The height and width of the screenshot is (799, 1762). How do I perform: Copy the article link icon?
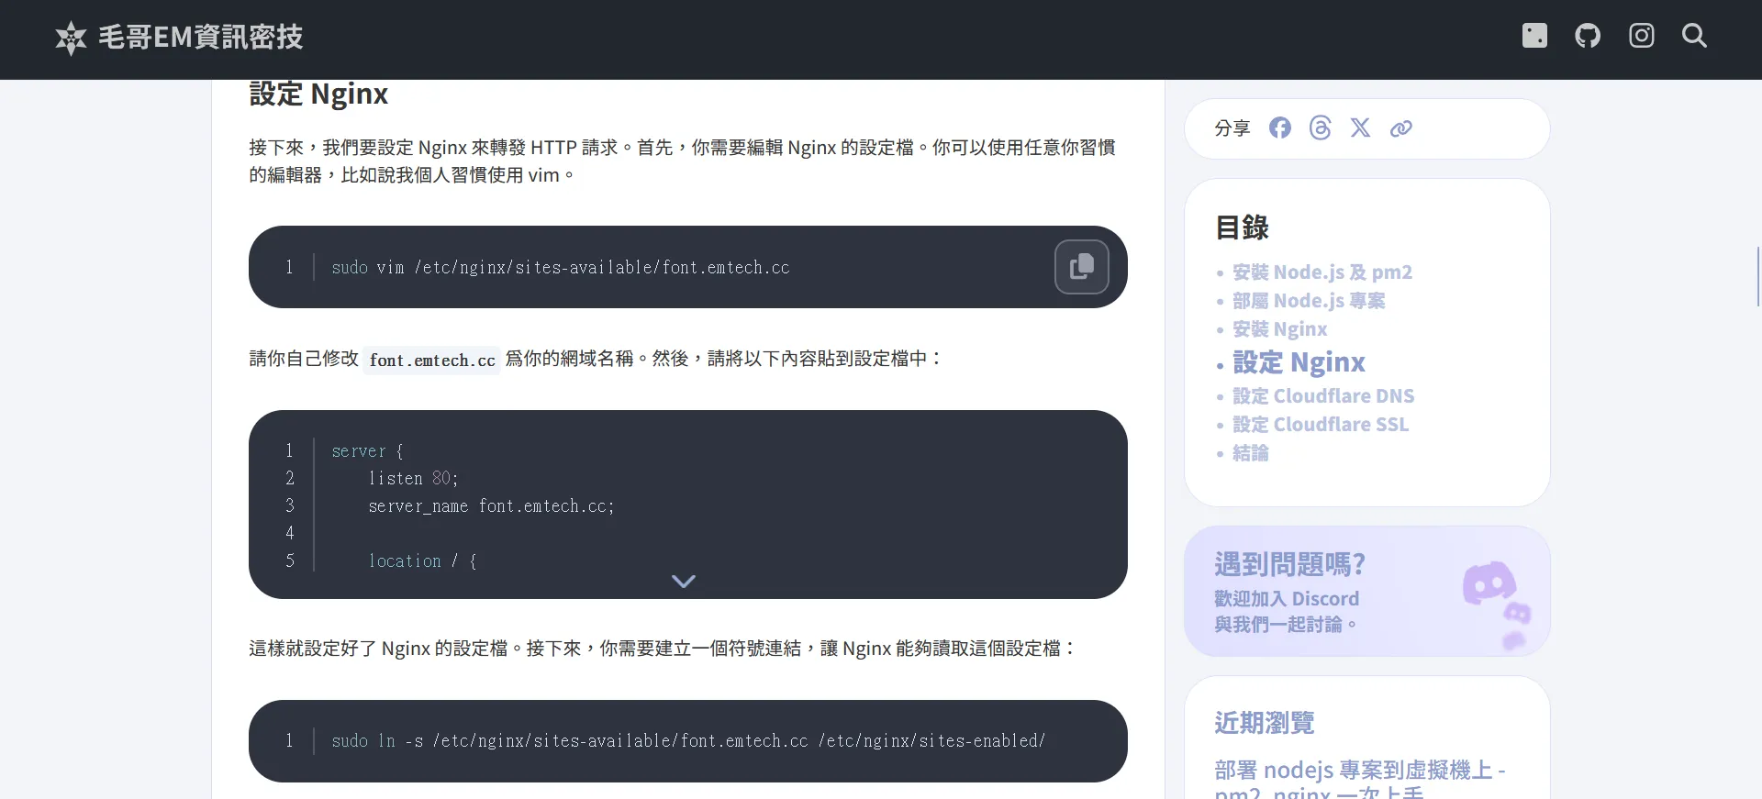point(1400,128)
